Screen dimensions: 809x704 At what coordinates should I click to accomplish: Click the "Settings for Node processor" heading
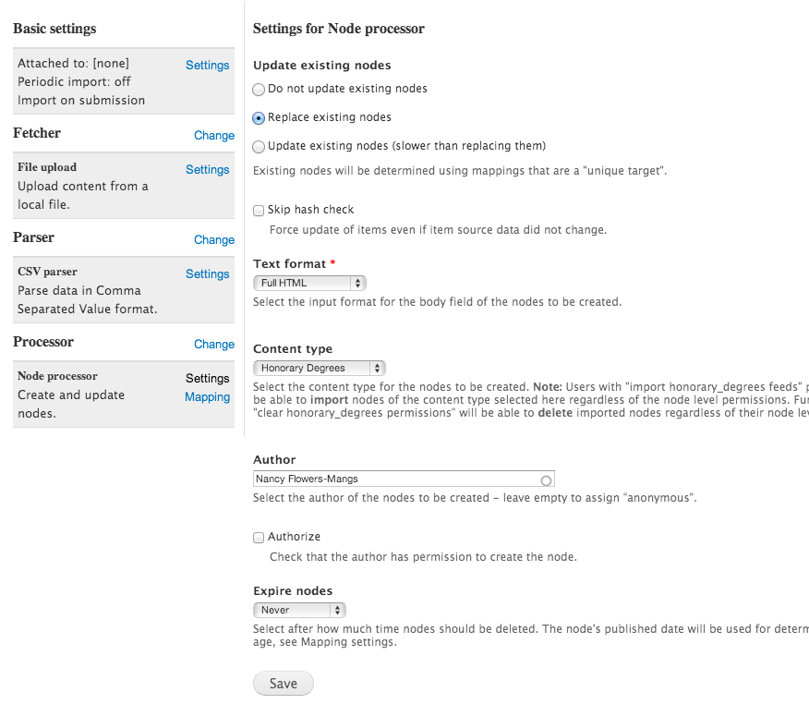(339, 29)
